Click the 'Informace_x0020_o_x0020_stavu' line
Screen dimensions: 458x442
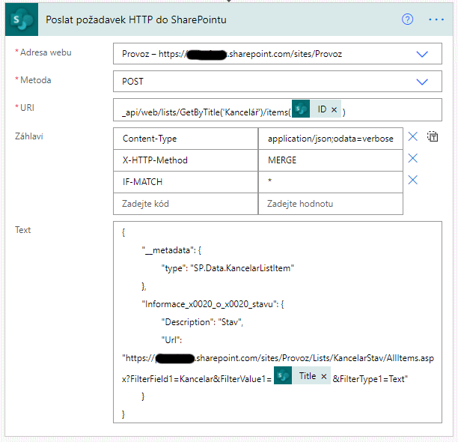click(213, 304)
